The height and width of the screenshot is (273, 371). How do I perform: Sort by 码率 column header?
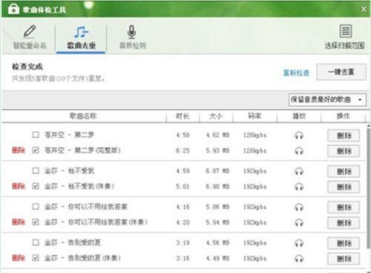(255, 116)
